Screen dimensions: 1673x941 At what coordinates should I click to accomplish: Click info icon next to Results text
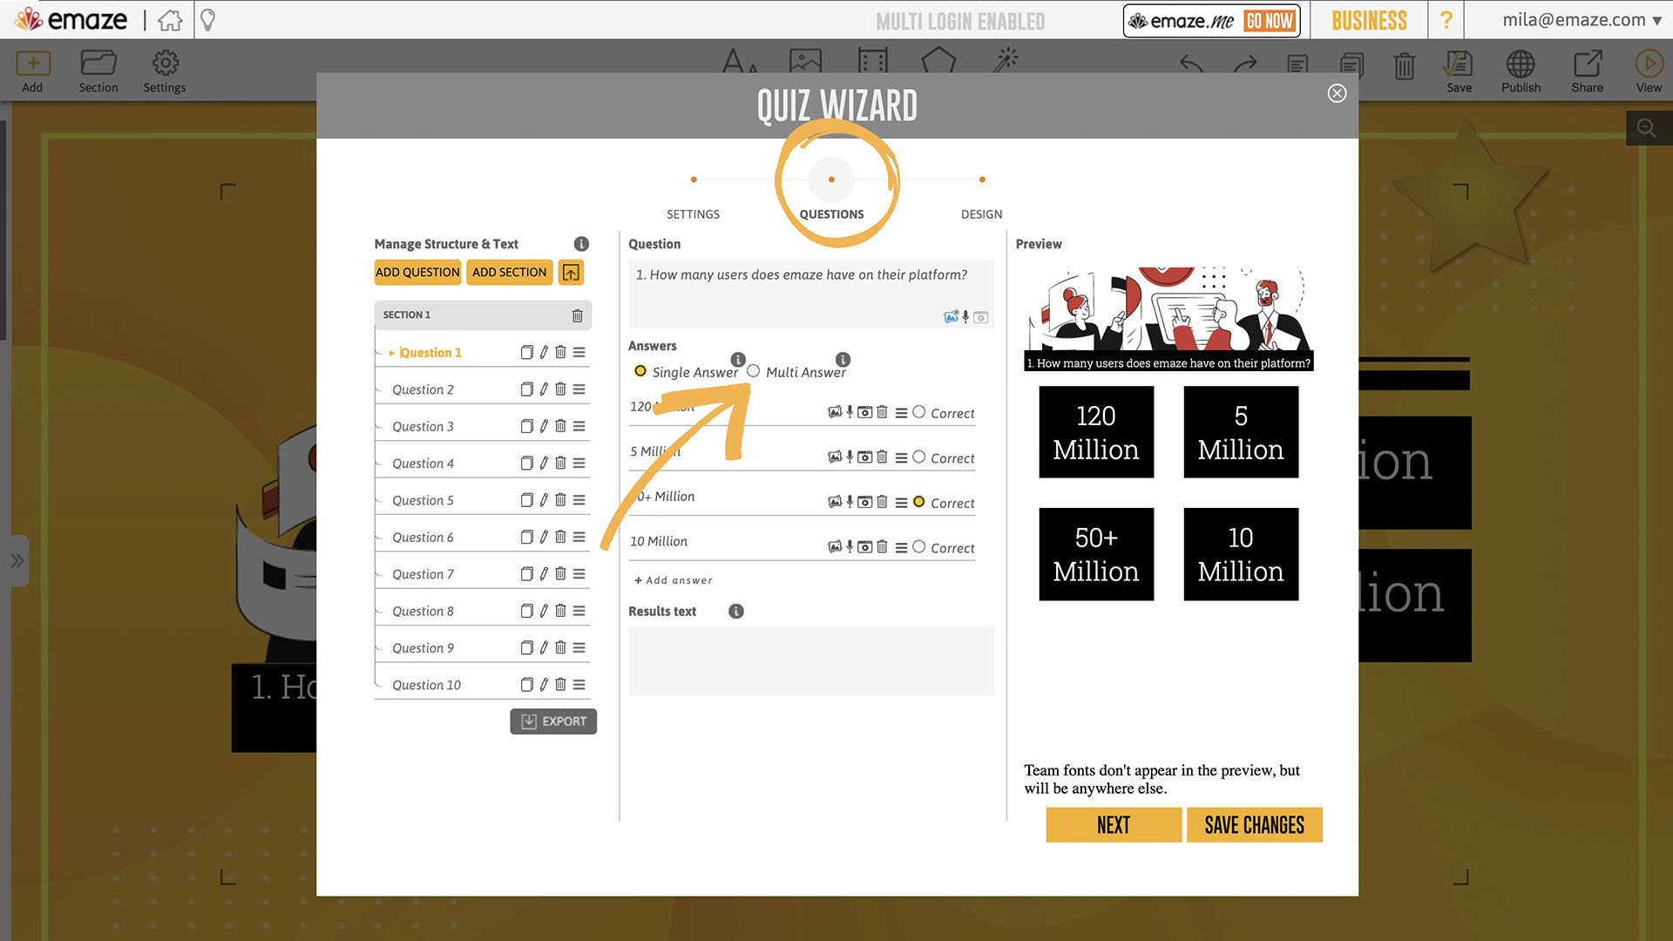point(736,612)
